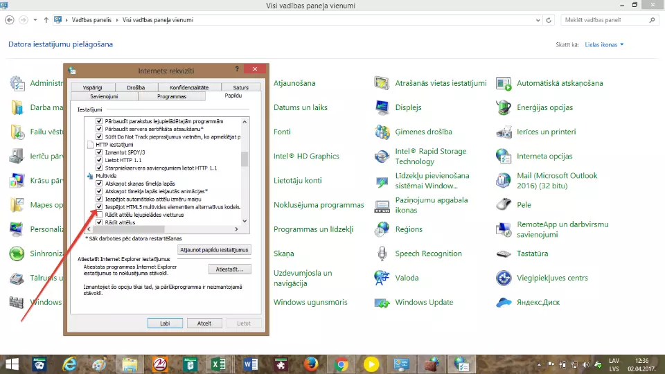Expand the address bar history dropdown
The width and height of the screenshot is (665, 374).
538,20
